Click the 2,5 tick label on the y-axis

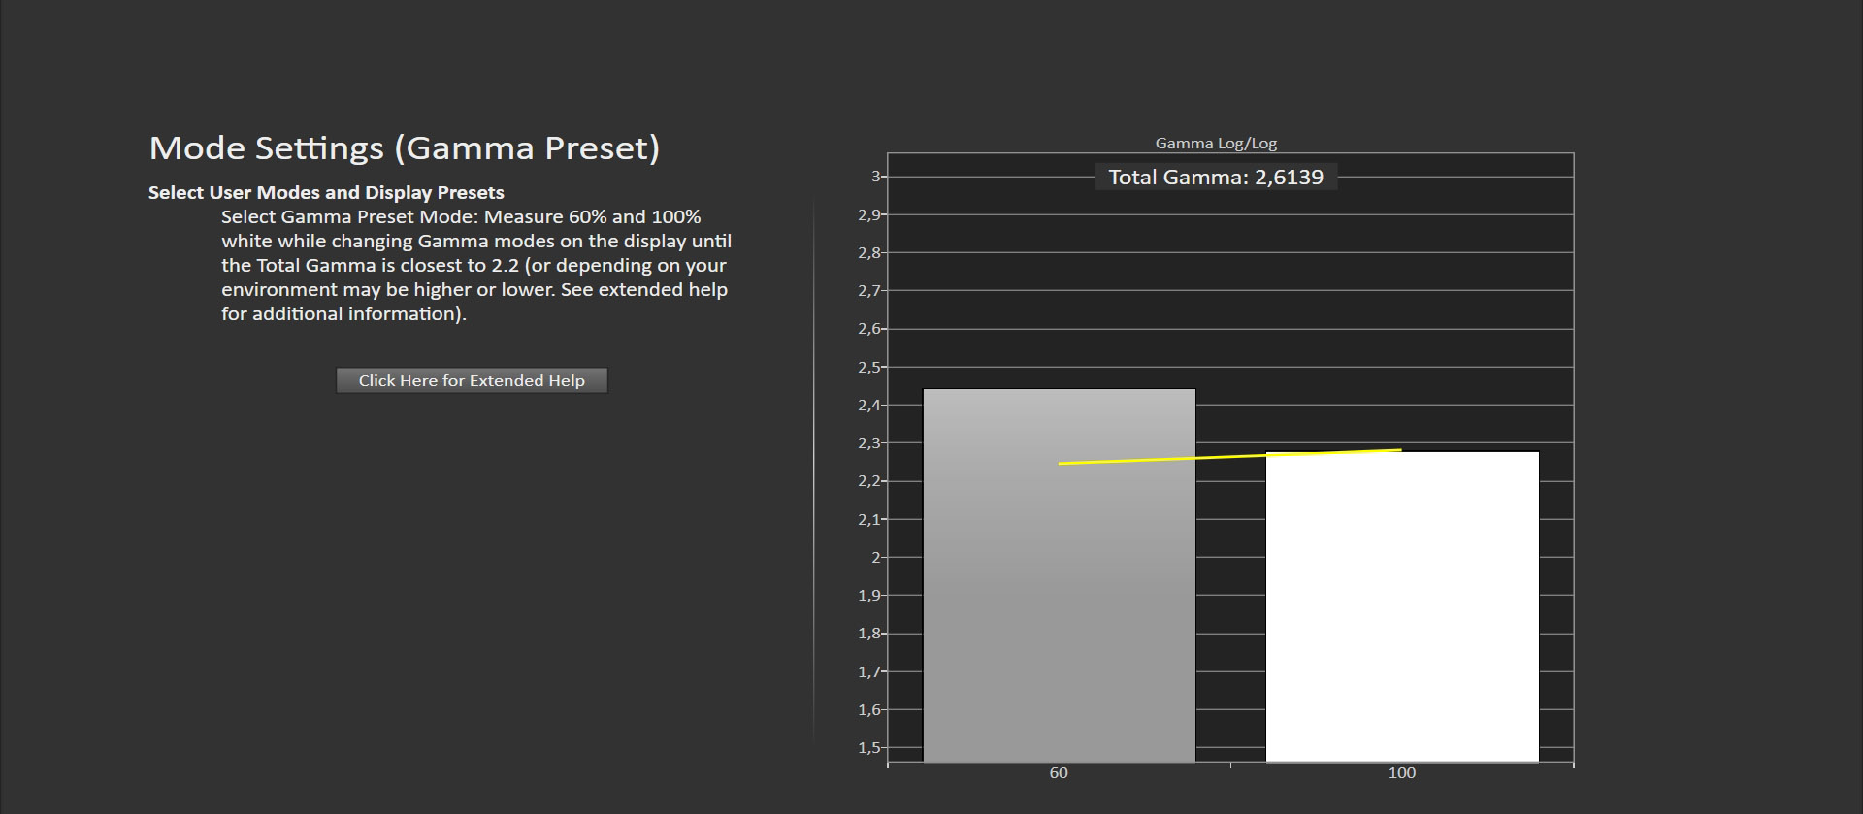pyautogui.click(x=868, y=367)
